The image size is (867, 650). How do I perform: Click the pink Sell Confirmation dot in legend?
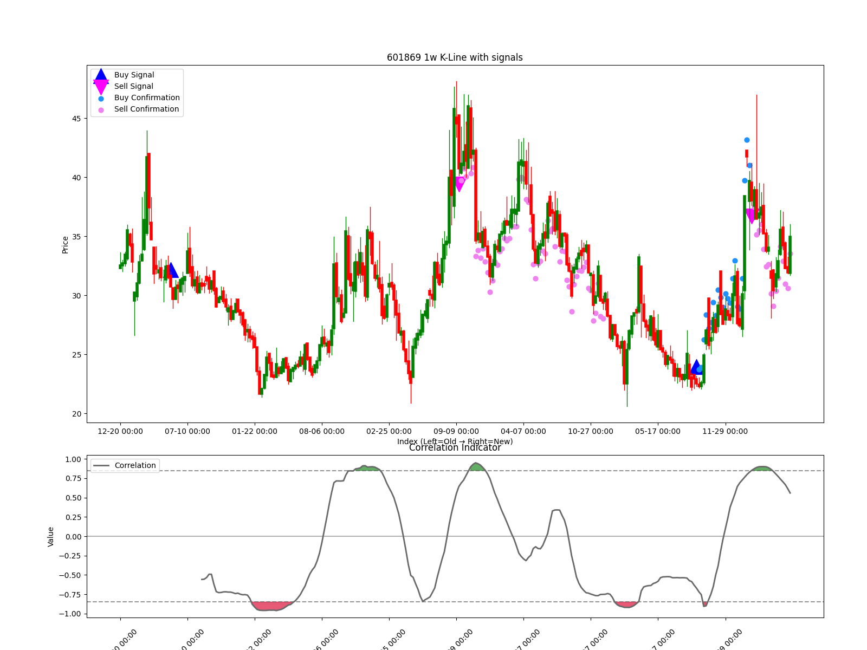tap(101, 110)
